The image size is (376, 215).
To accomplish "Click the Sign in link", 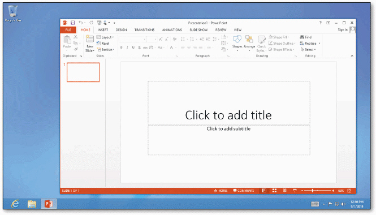I will coord(343,30).
